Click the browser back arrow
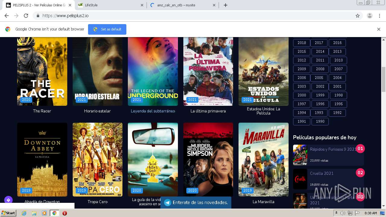Viewport: 386px width, 217px height. coord(7,16)
